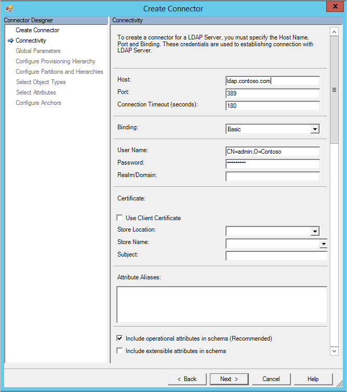Select Connectivity step in designer
The width and height of the screenshot is (347, 392).
tap(31, 40)
